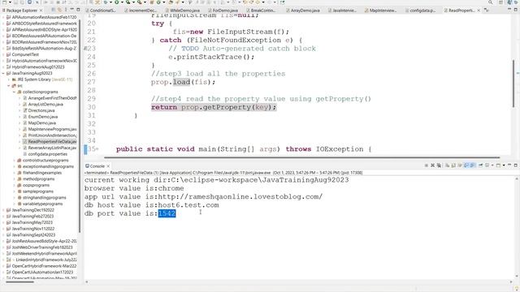Screen dimensions: 520x292
Task: Click the return prop.getProperty(key) line
Action: [214, 107]
